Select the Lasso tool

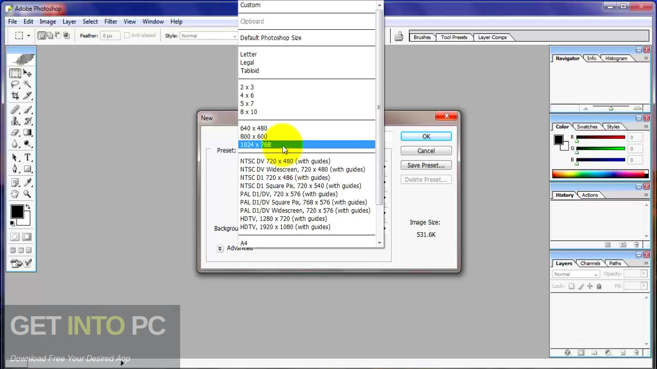click(16, 85)
